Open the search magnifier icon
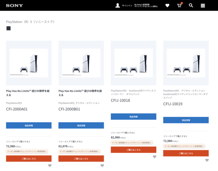Image resolution: width=218 pixels, height=171 pixels. 191,5
